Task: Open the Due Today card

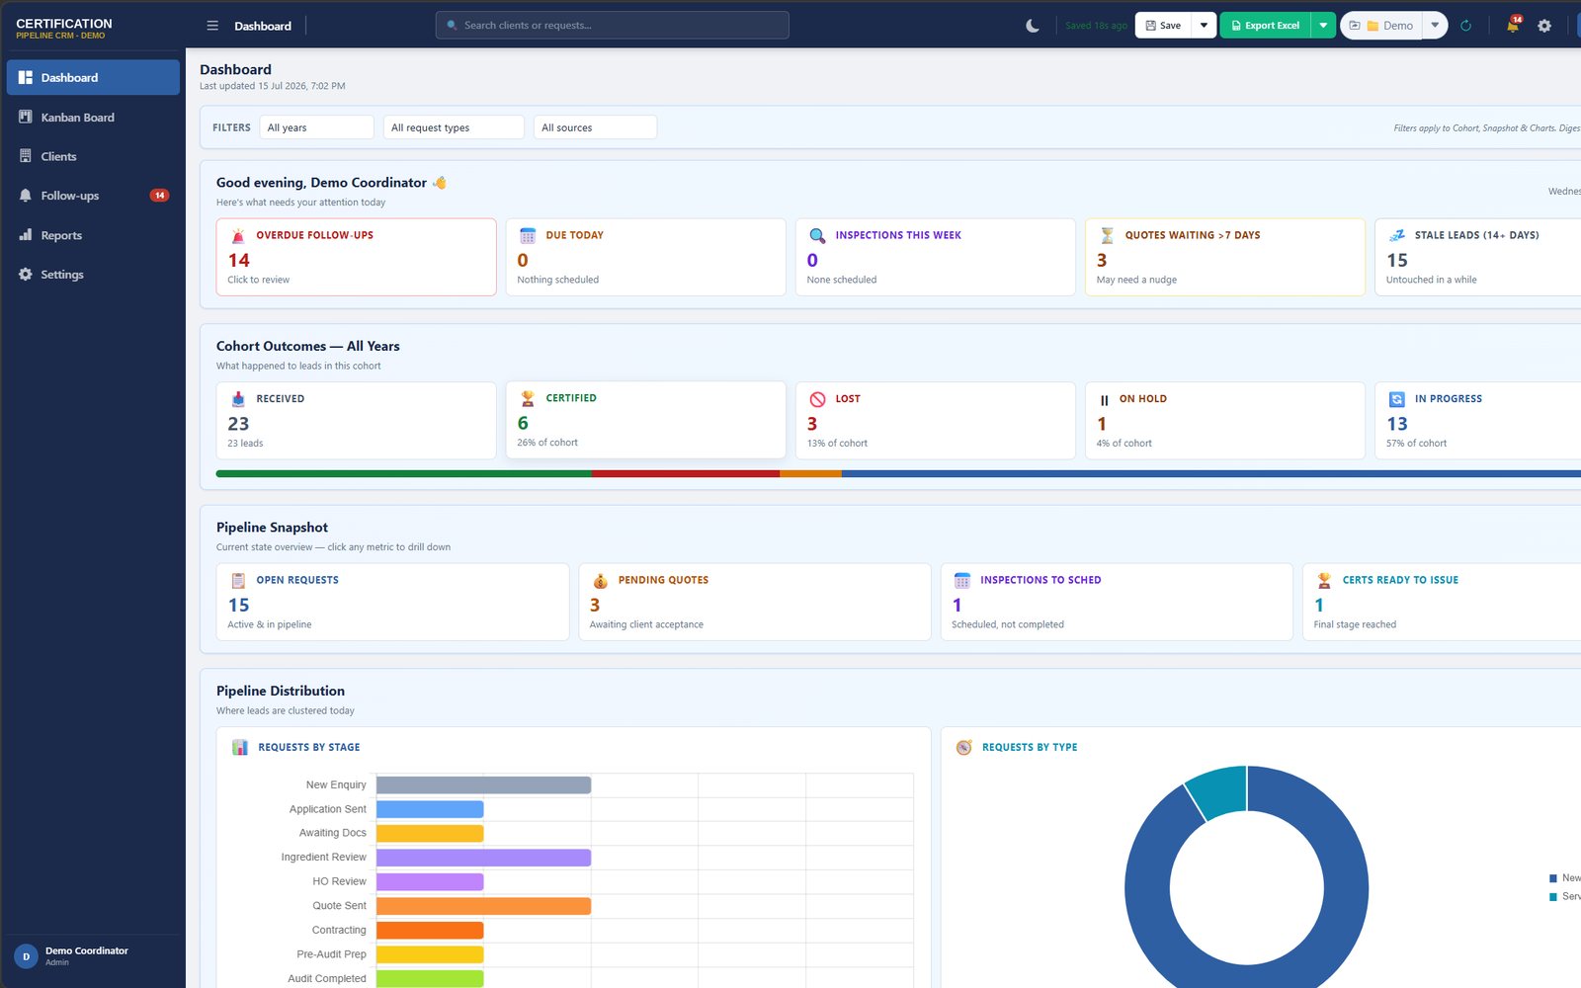Action: pyautogui.click(x=645, y=257)
